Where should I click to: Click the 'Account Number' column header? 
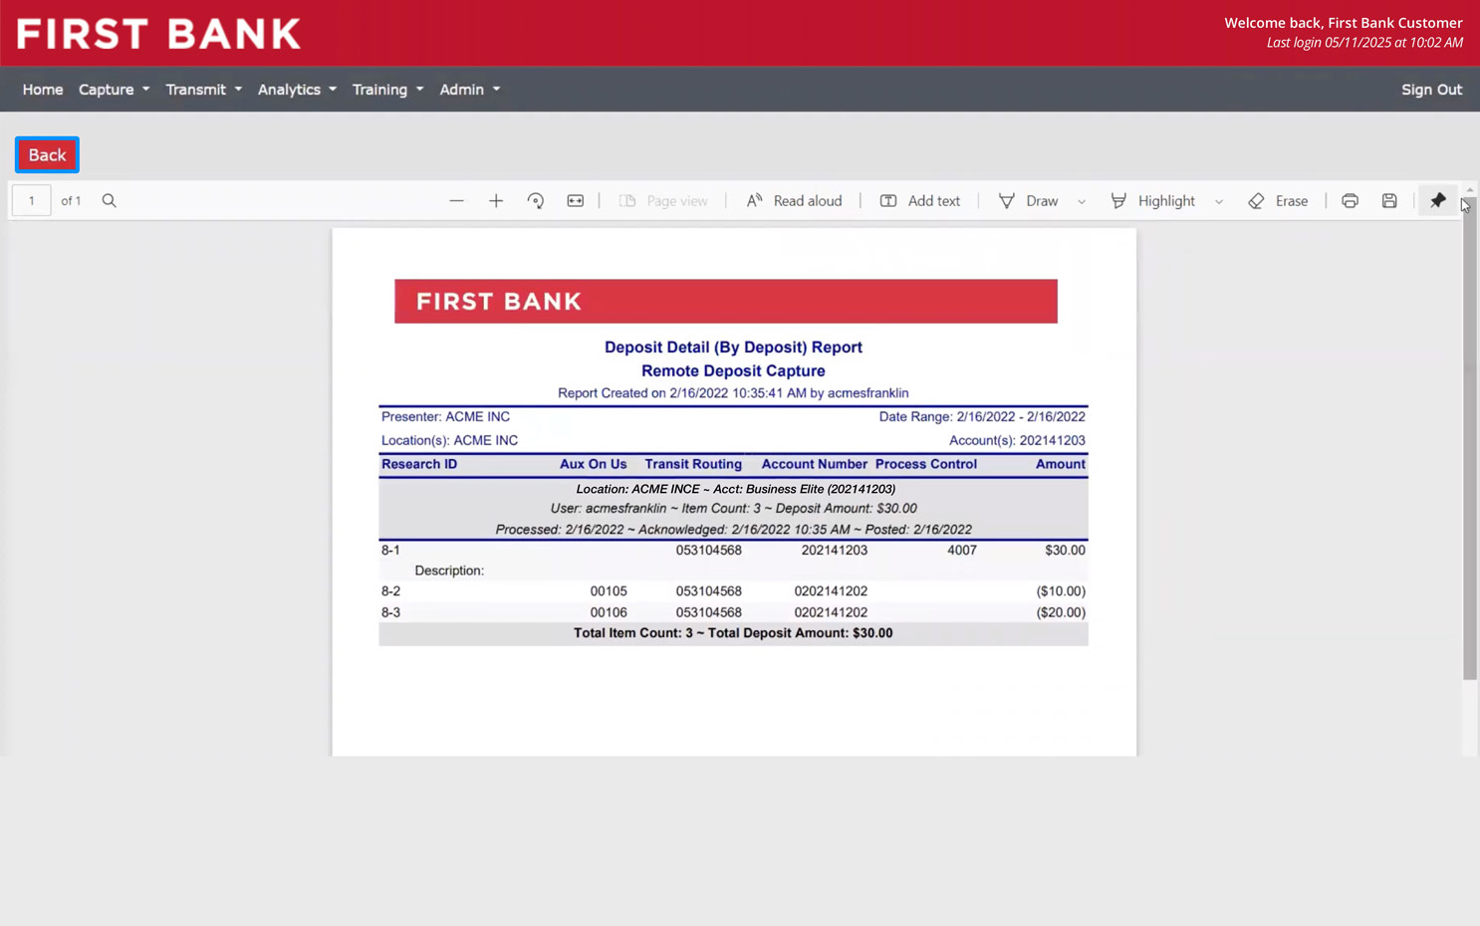point(814,464)
